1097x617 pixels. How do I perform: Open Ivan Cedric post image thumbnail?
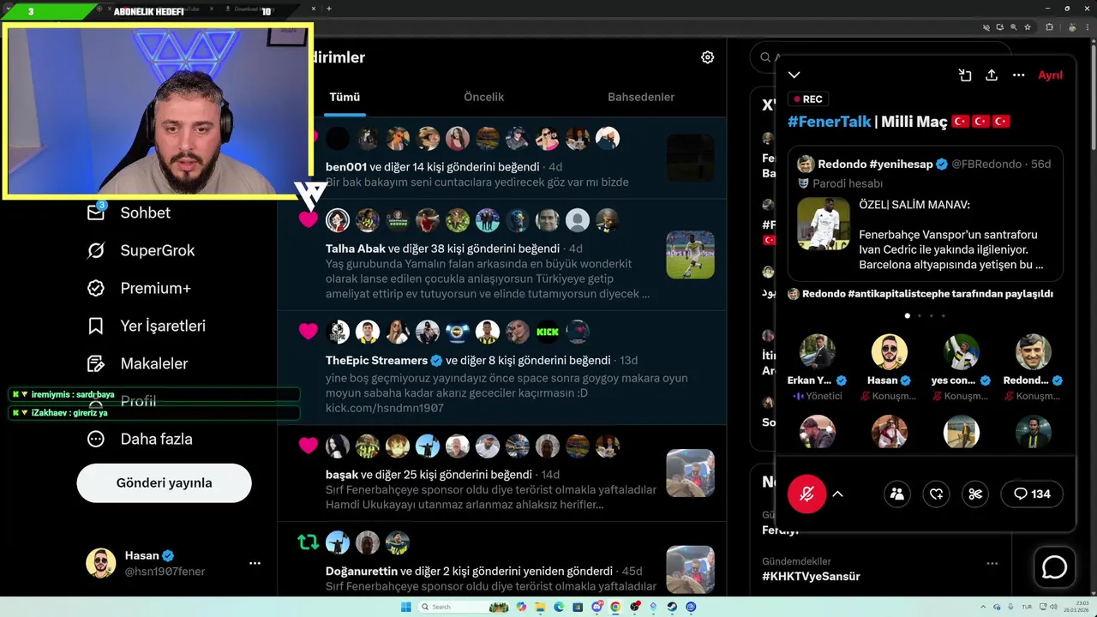pos(824,224)
